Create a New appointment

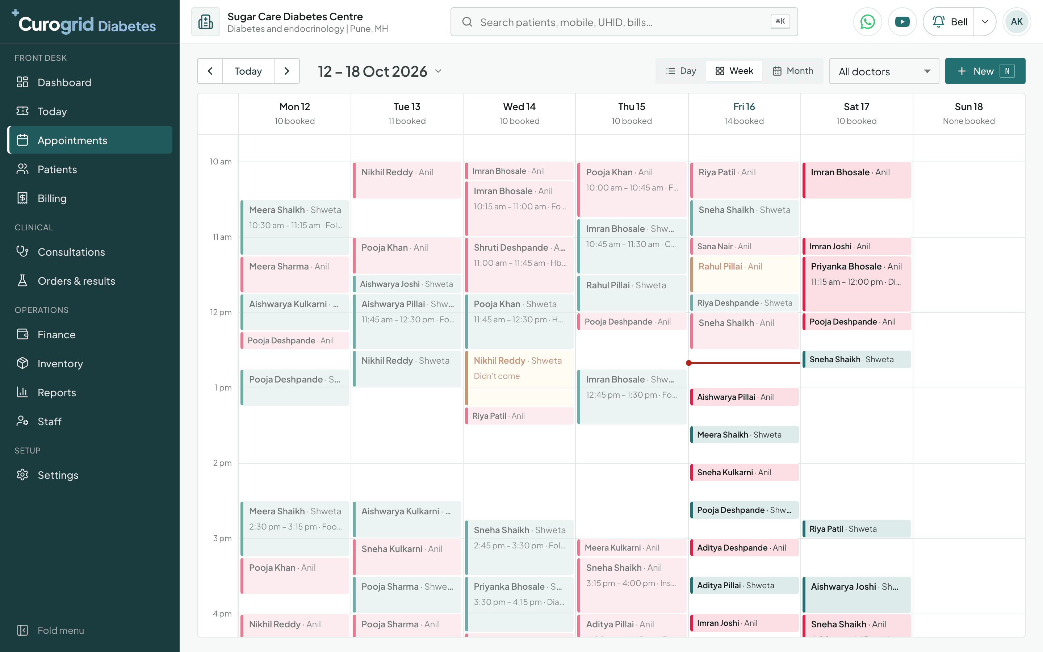click(x=985, y=71)
